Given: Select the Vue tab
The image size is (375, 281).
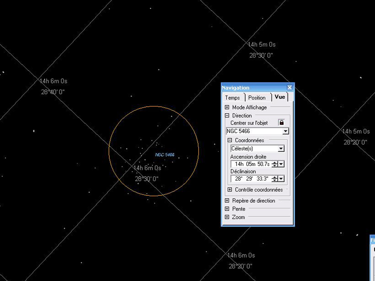Looking at the screenshot, I should tap(280, 97).
